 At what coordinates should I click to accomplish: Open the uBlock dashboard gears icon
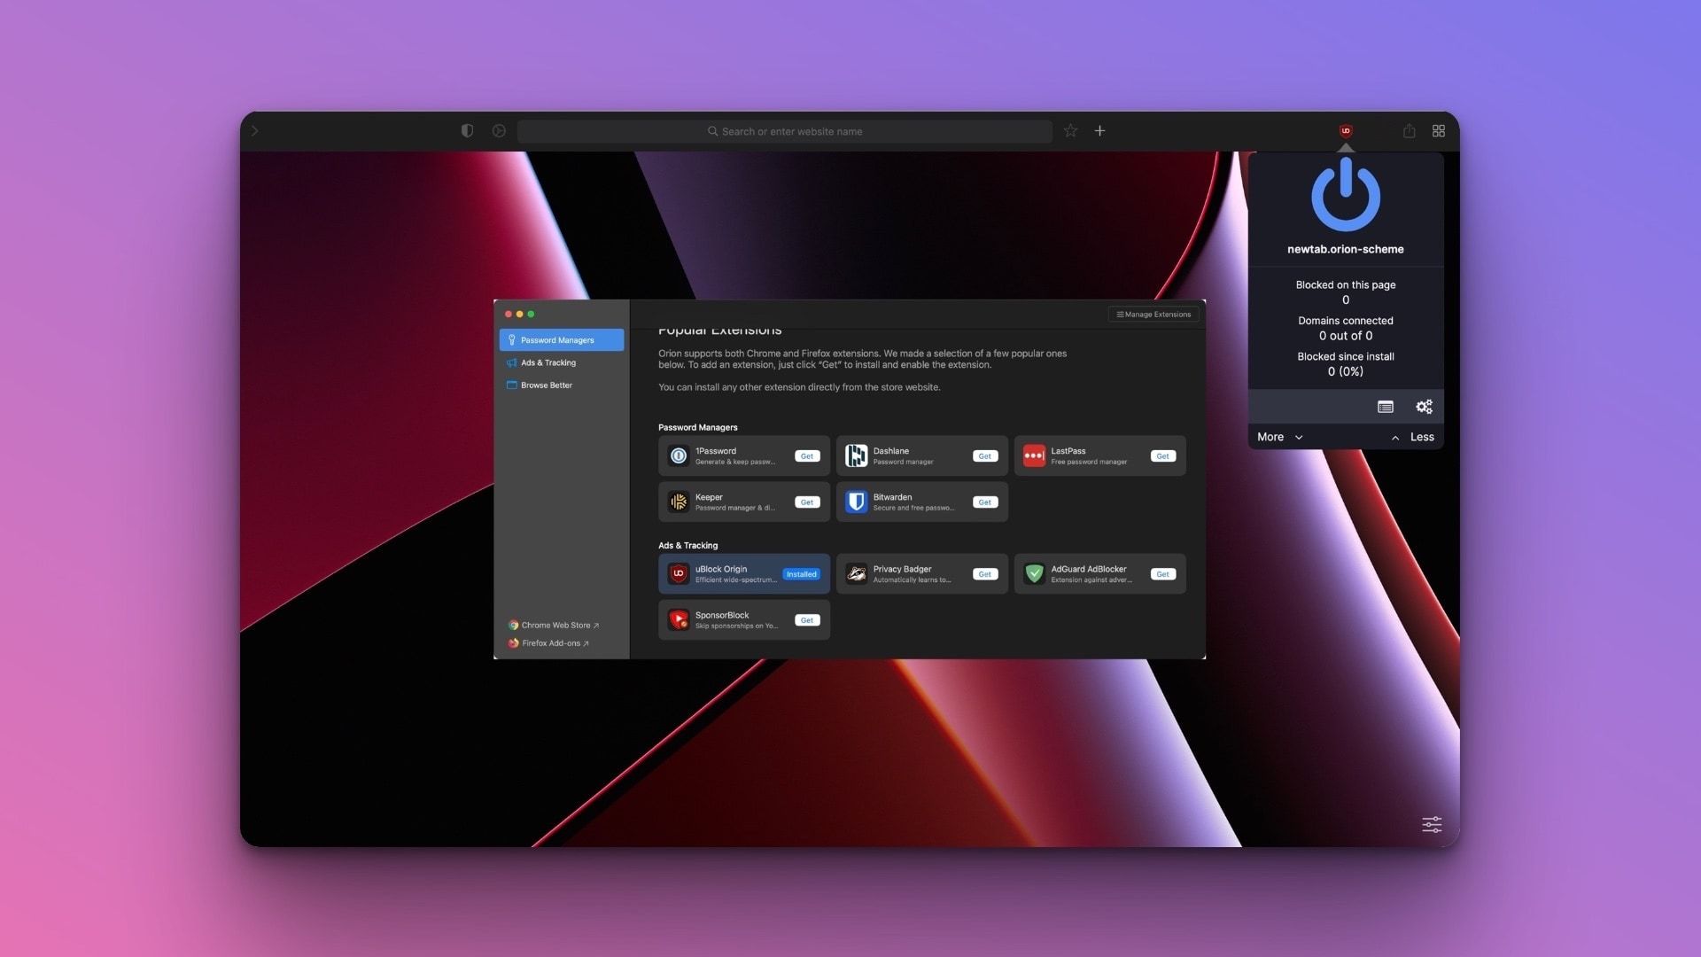(1424, 407)
